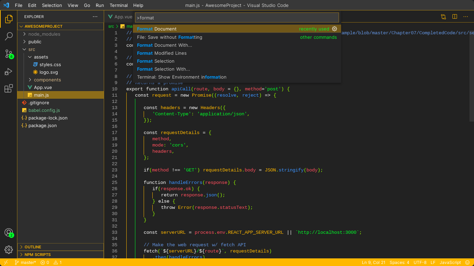Open the Manage settings gear icon
The height and width of the screenshot is (266, 474).
pyautogui.click(x=9, y=249)
